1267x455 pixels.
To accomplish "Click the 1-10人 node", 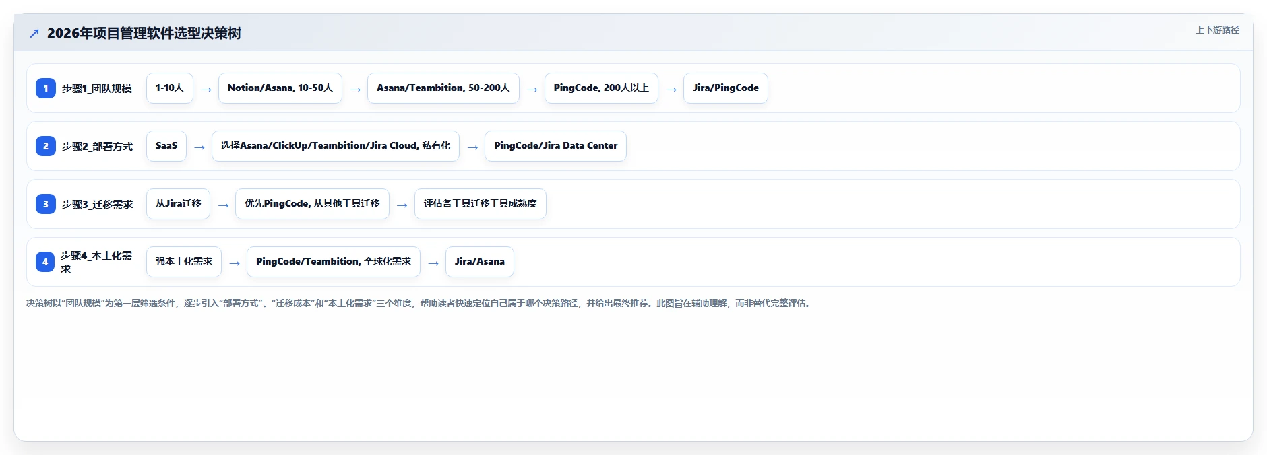I will pos(170,88).
